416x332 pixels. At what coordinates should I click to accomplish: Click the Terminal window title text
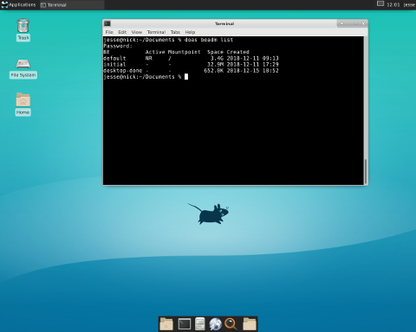tap(224, 23)
